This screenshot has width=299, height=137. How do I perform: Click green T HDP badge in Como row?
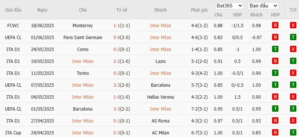point(275,49)
